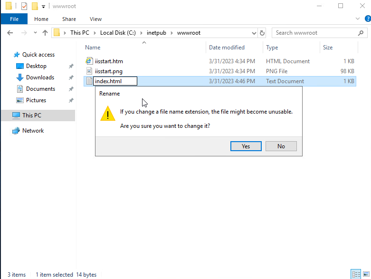
Task: Click the folder icon in the address bar
Action: pos(57,33)
